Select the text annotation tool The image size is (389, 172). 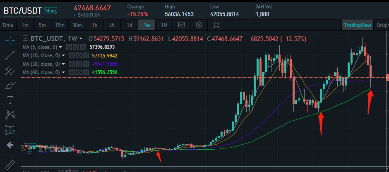click(10, 100)
